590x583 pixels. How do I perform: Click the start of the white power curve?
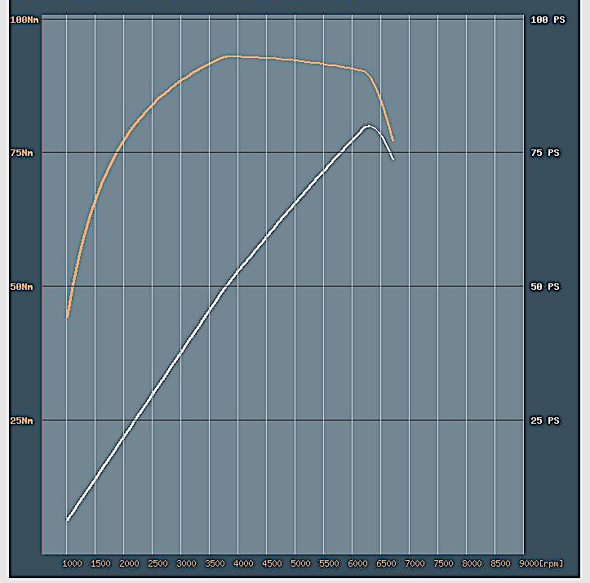point(68,520)
